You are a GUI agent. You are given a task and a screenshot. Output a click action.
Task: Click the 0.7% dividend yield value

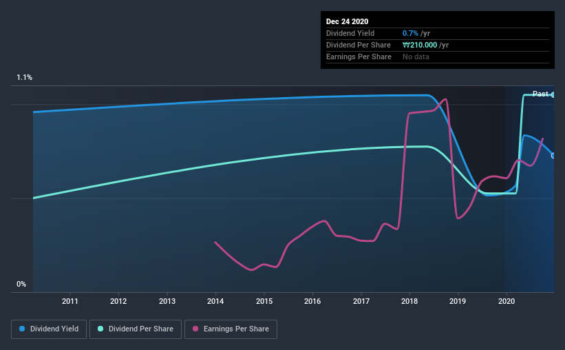click(410, 33)
